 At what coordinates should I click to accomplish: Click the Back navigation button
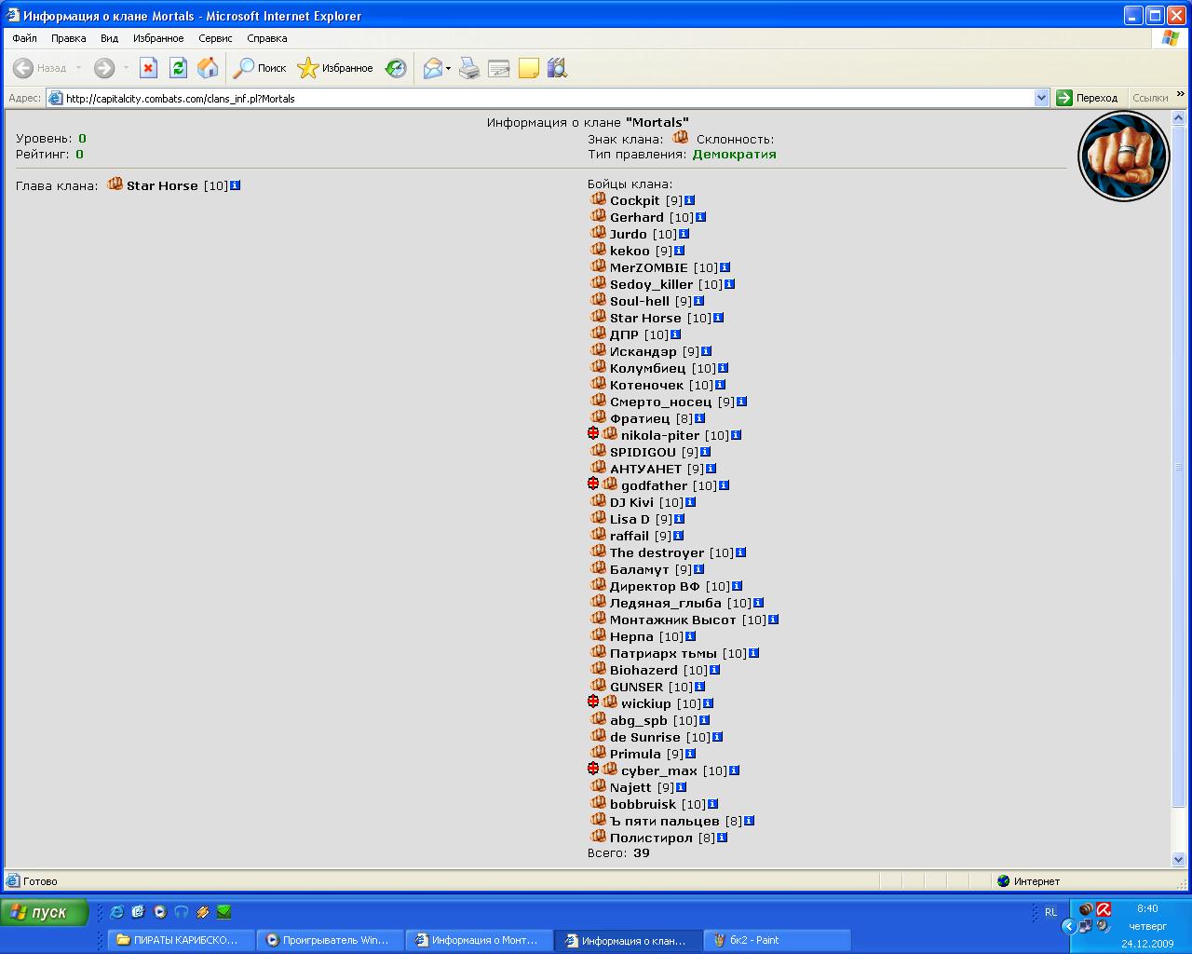(x=40, y=68)
